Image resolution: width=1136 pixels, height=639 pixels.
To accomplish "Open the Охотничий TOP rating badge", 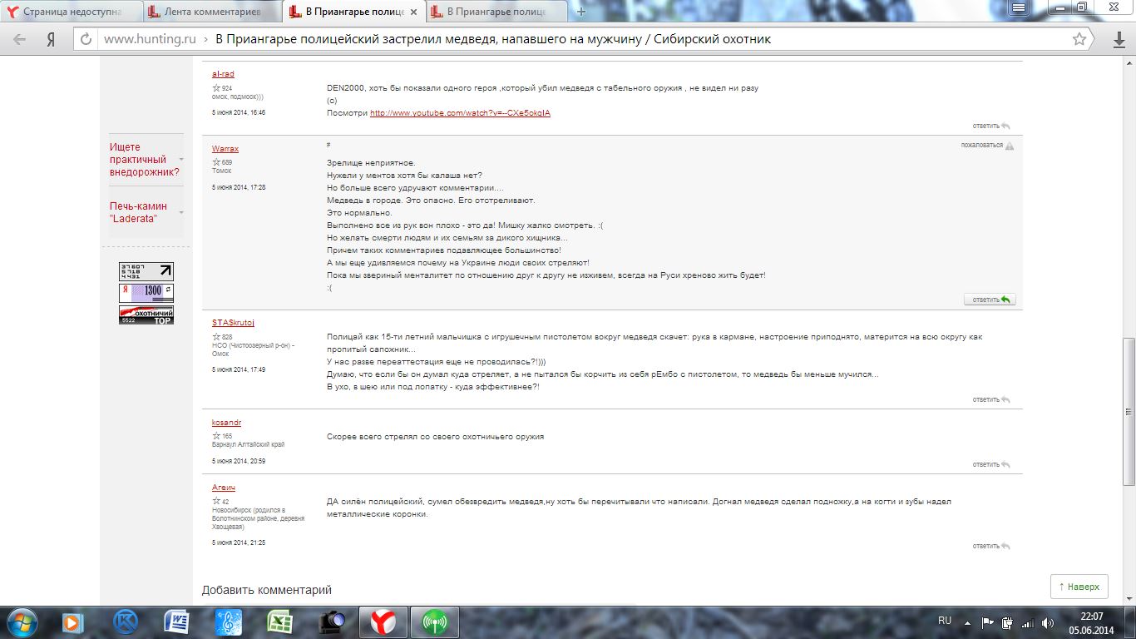I will [146, 315].
